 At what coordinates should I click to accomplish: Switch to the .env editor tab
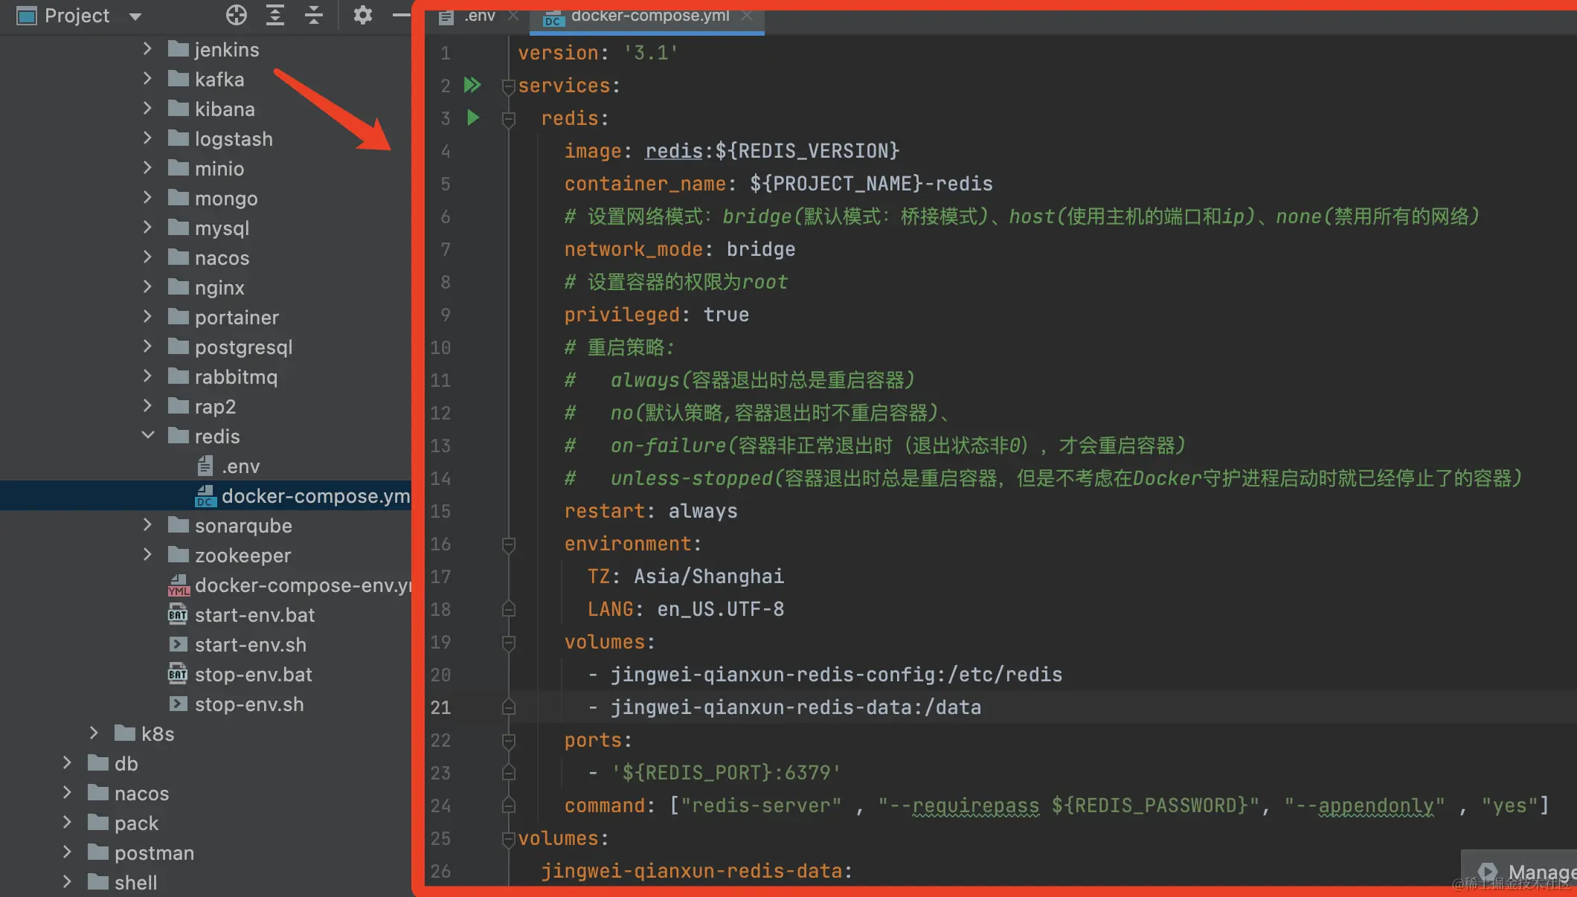point(478,16)
